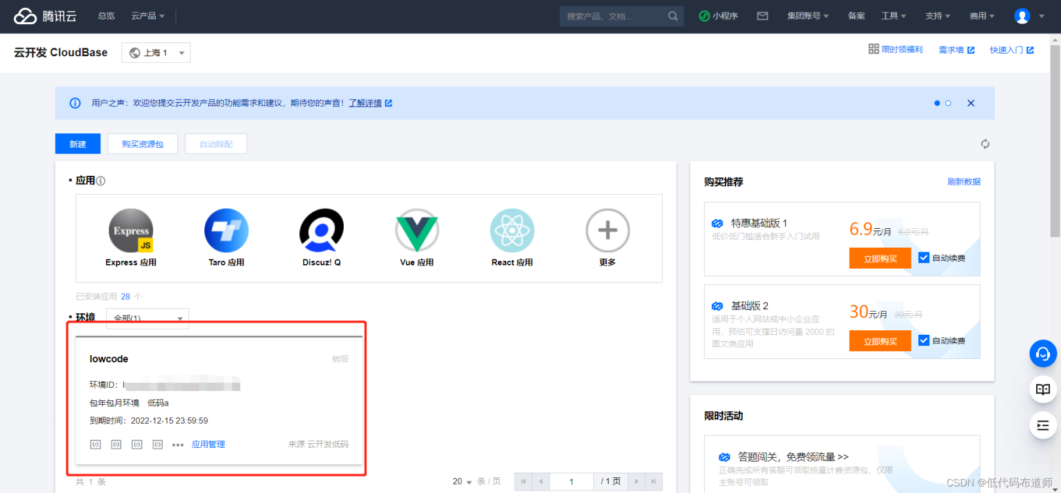Open the 需求墙 link
The width and height of the screenshot is (1061, 493).
[957, 50]
